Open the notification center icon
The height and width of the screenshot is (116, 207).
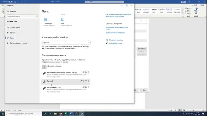203,114
